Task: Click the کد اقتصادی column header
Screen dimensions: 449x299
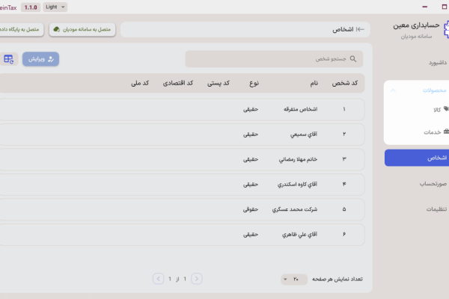Action: click(178, 83)
